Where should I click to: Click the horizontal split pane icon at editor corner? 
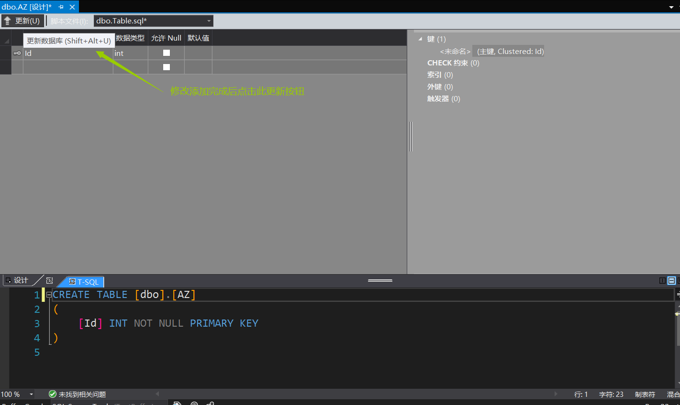click(671, 281)
